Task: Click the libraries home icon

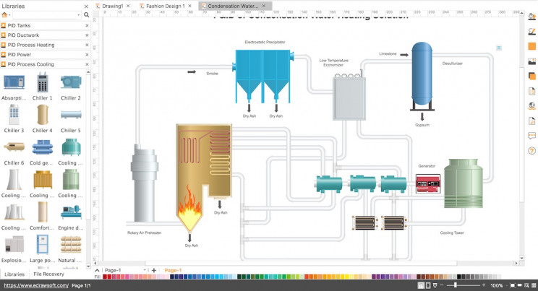Action: pos(4,15)
